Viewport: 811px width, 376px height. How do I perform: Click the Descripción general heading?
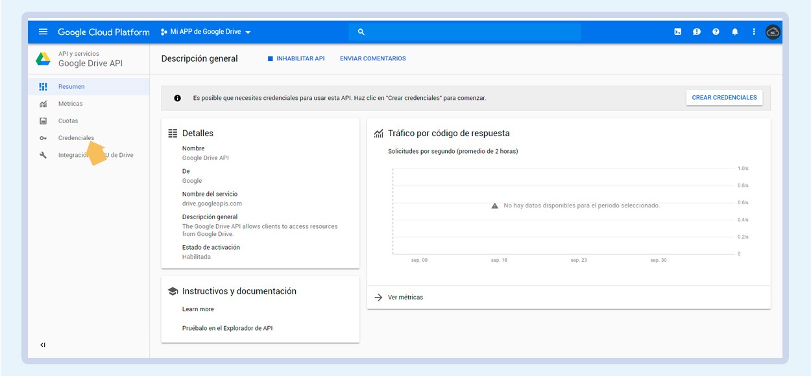200,58
